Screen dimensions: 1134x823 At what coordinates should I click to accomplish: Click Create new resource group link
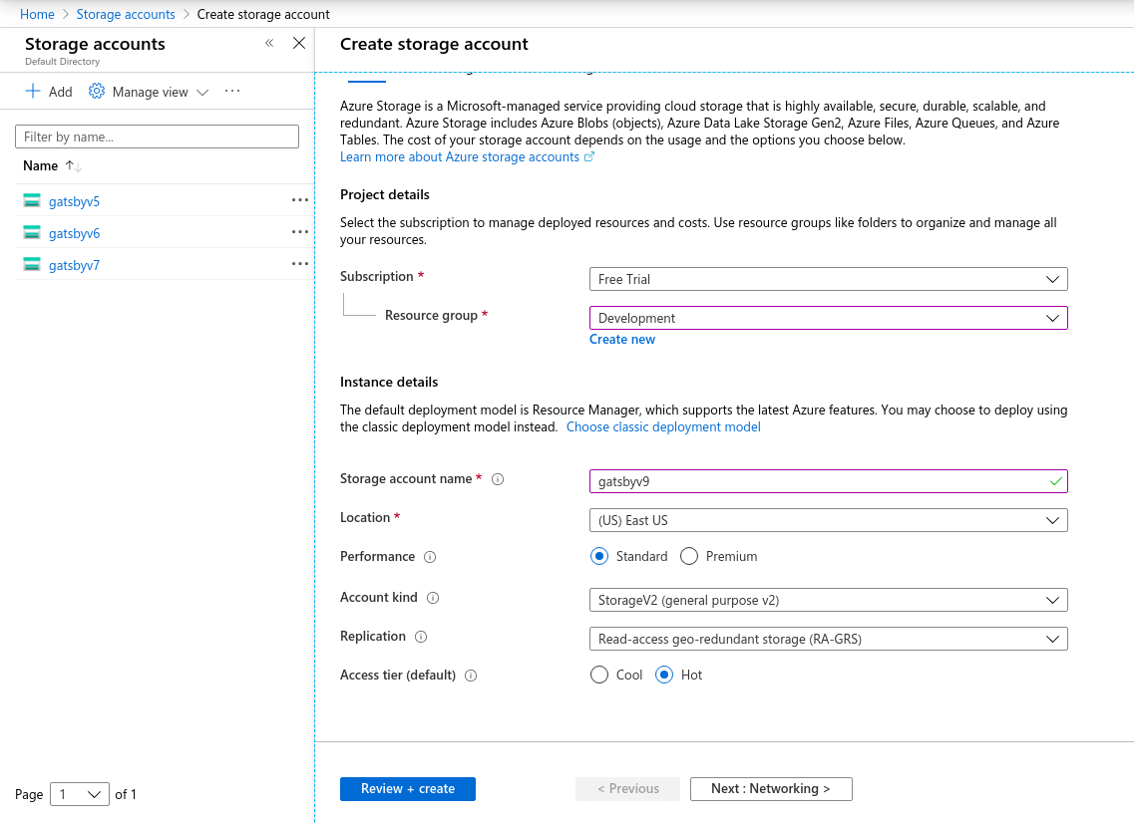point(622,340)
